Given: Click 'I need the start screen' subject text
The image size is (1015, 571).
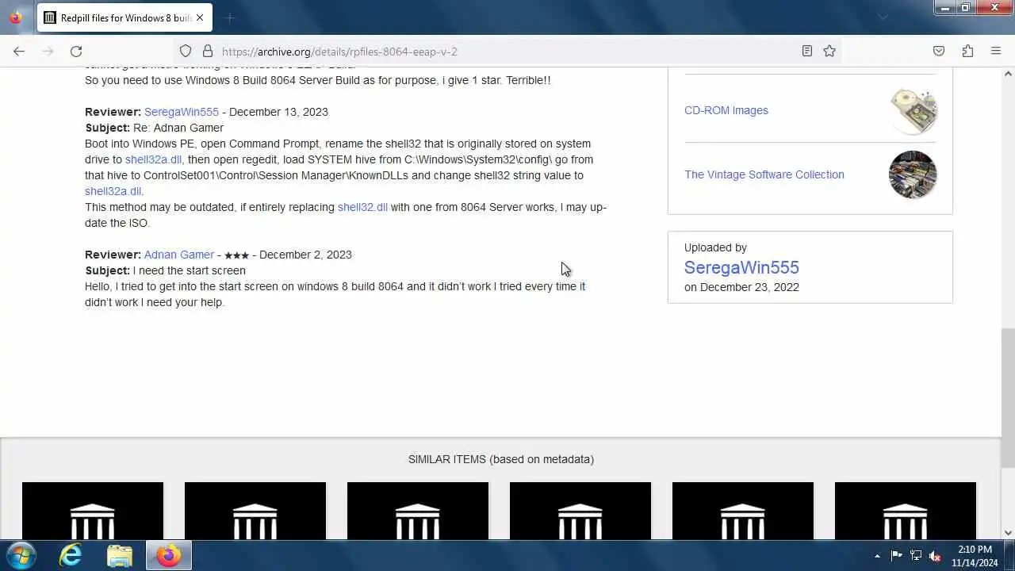Looking at the screenshot, I should [x=190, y=270].
